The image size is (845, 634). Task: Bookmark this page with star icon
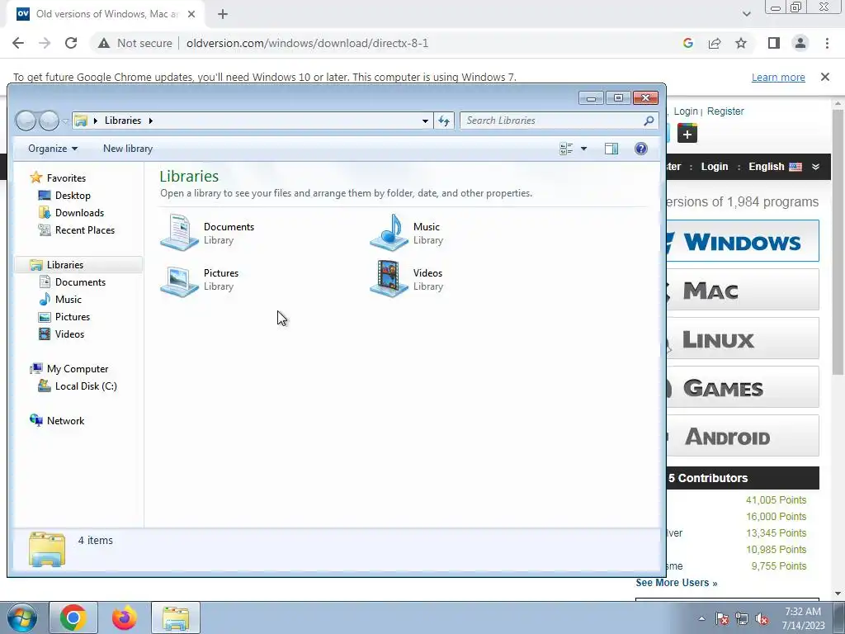tap(741, 43)
